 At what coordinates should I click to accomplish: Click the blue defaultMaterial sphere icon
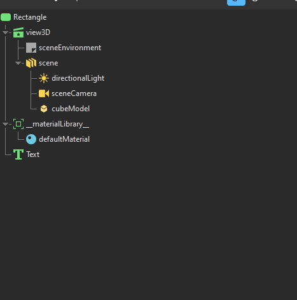[31, 139]
